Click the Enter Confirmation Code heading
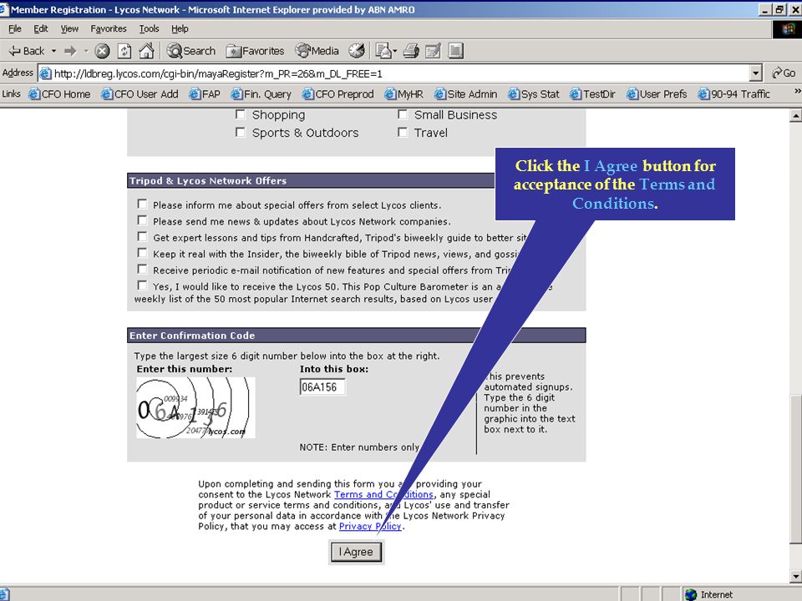The height and width of the screenshot is (601, 802). click(x=192, y=336)
